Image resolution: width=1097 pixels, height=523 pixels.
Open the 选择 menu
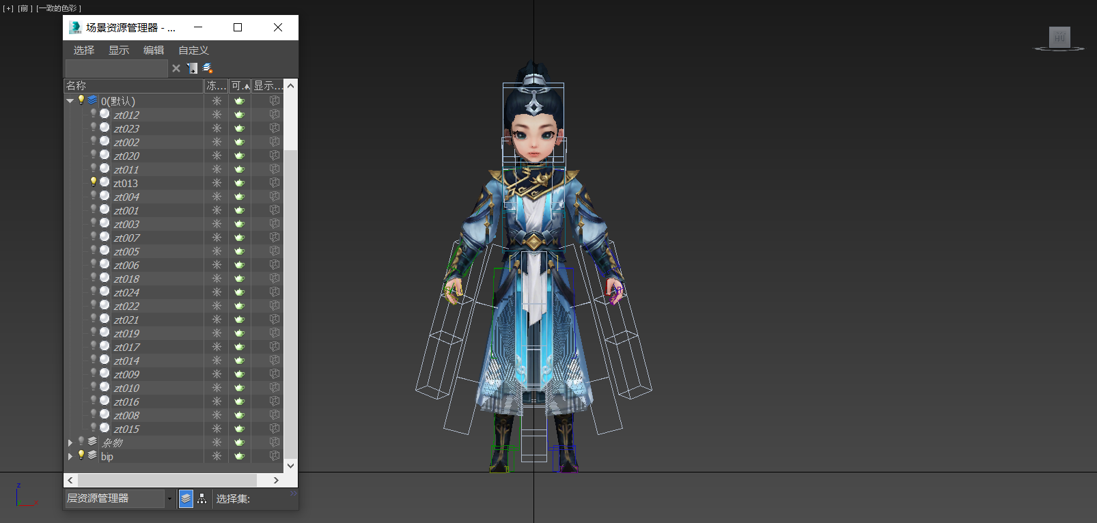pyautogui.click(x=84, y=50)
